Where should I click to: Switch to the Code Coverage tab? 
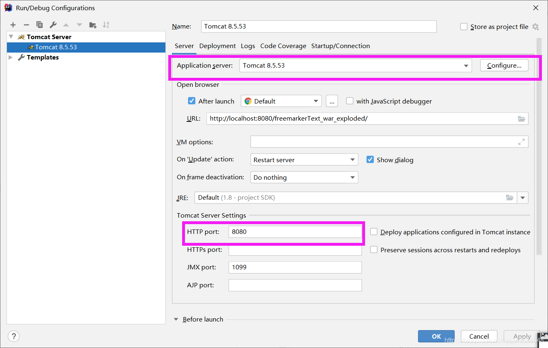(283, 46)
